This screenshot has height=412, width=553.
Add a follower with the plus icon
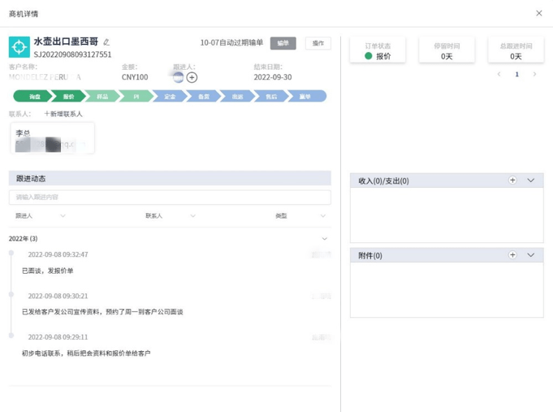[x=192, y=77]
